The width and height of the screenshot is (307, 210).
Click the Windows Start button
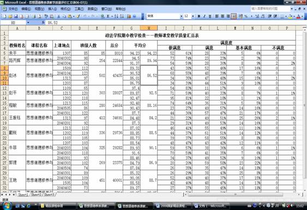point(7,206)
